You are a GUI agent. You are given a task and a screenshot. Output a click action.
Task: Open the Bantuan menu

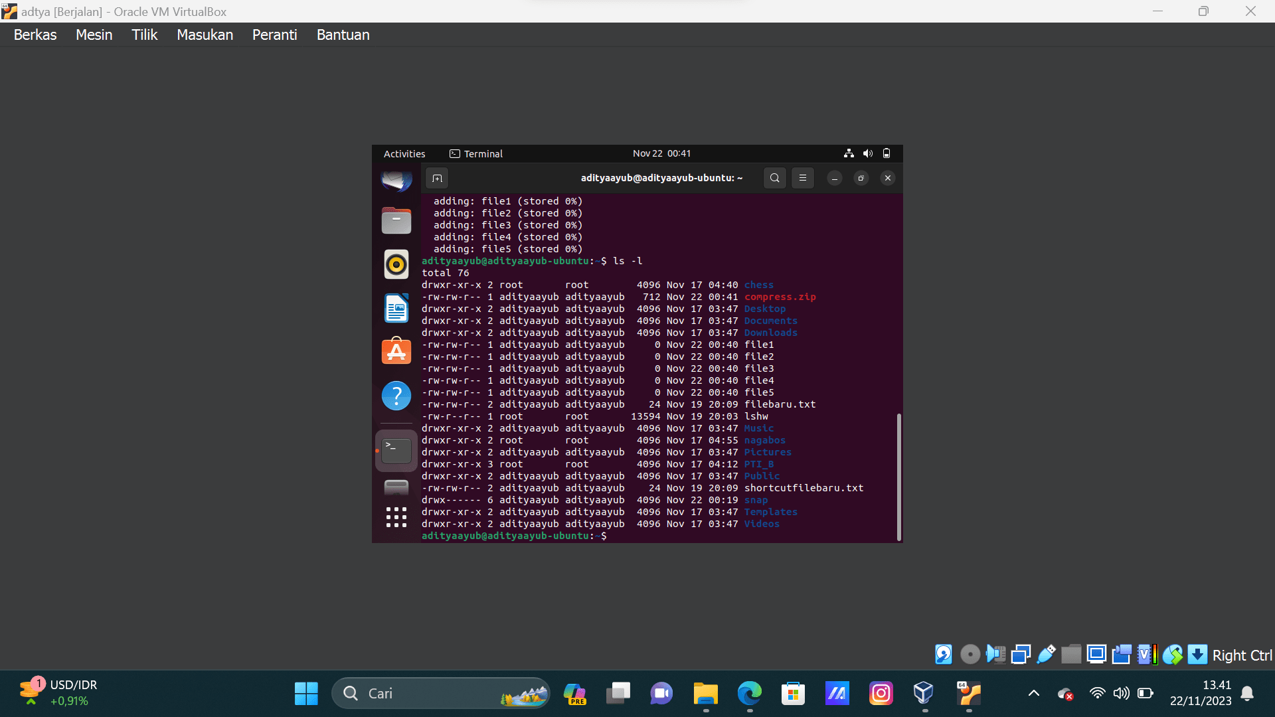pos(343,35)
